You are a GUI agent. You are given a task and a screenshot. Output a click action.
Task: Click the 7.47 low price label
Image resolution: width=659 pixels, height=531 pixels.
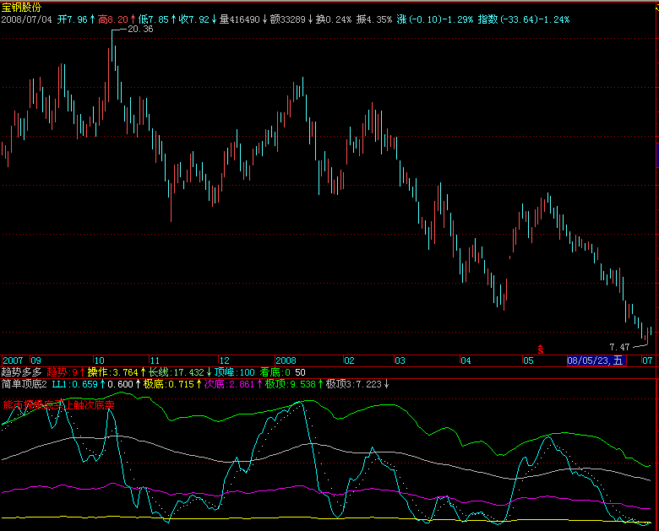[x=619, y=347]
